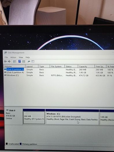Click the Disk Management title bar icon
This screenshot has width=114, height=152.
coord(5,53)
